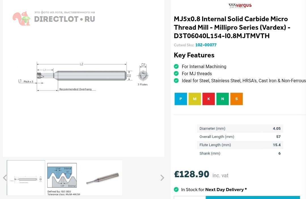This screenshot has width=306, height=199.
Task: Click the MJ5x0.8 thread mill product title
Action: pyautogui.click(x=232, y=27)
